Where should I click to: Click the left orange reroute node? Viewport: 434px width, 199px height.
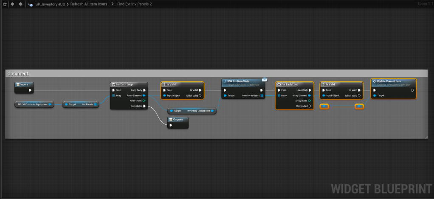(x=324, y=106)
